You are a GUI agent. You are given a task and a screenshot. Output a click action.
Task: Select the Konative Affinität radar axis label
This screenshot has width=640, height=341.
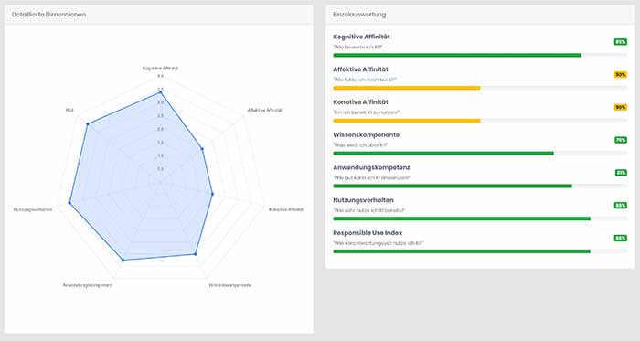(286, 209)
